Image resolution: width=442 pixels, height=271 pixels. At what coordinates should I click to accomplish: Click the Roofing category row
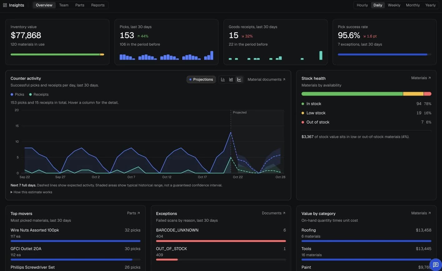click(366, 235)
